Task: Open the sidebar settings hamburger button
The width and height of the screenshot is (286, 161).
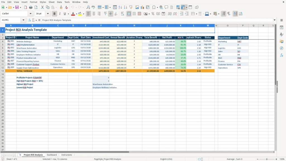Action: click(282, 20)
